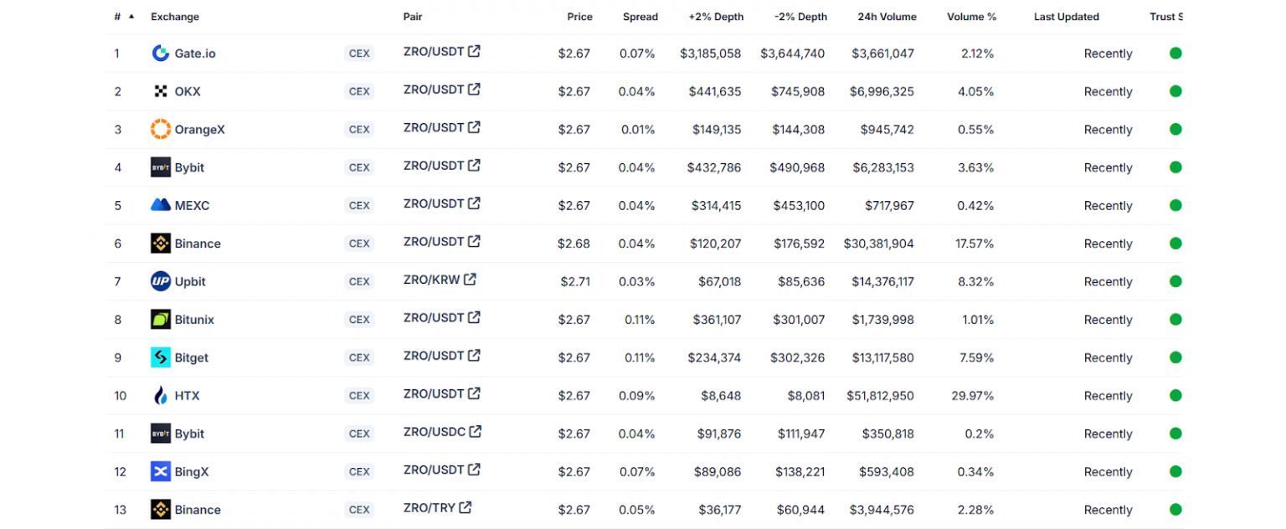
Task: Open the ZRO/USDC pair link on Bybit
Action: point(434,432)
